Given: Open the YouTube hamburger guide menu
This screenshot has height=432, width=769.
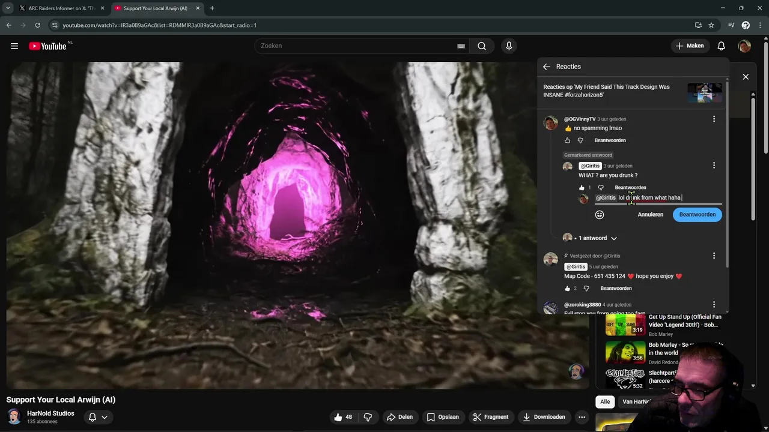Looking at the screenshot, I should click(14, 46).
